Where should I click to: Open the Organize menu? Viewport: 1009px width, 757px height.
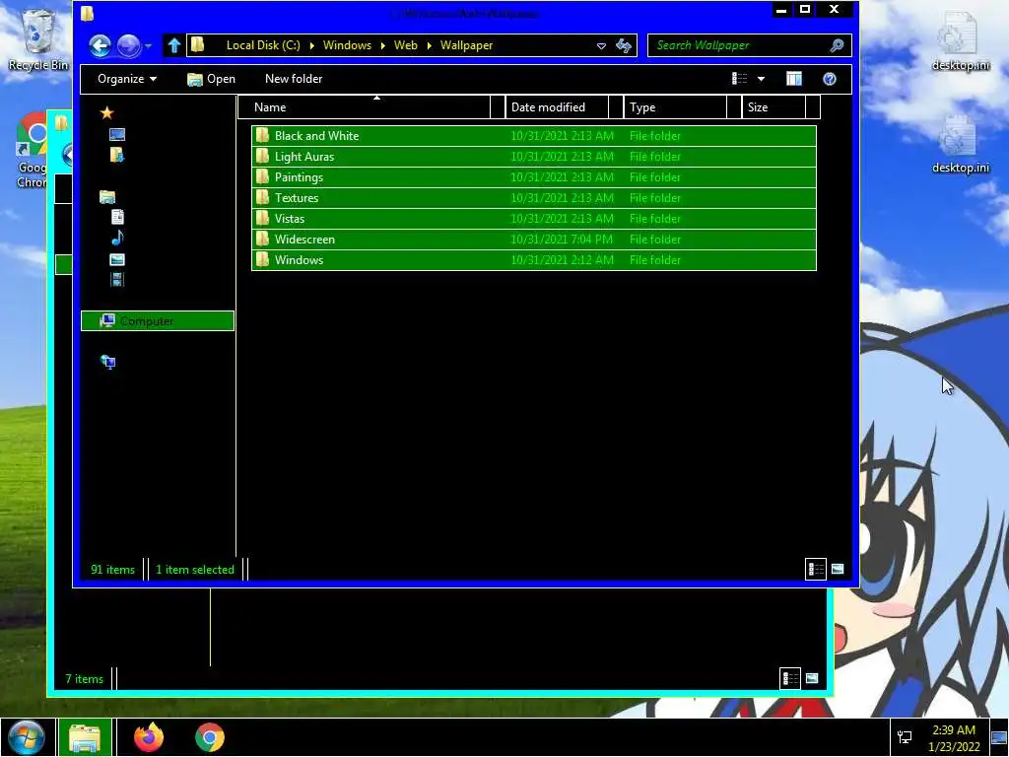click(x=127, y=79)
